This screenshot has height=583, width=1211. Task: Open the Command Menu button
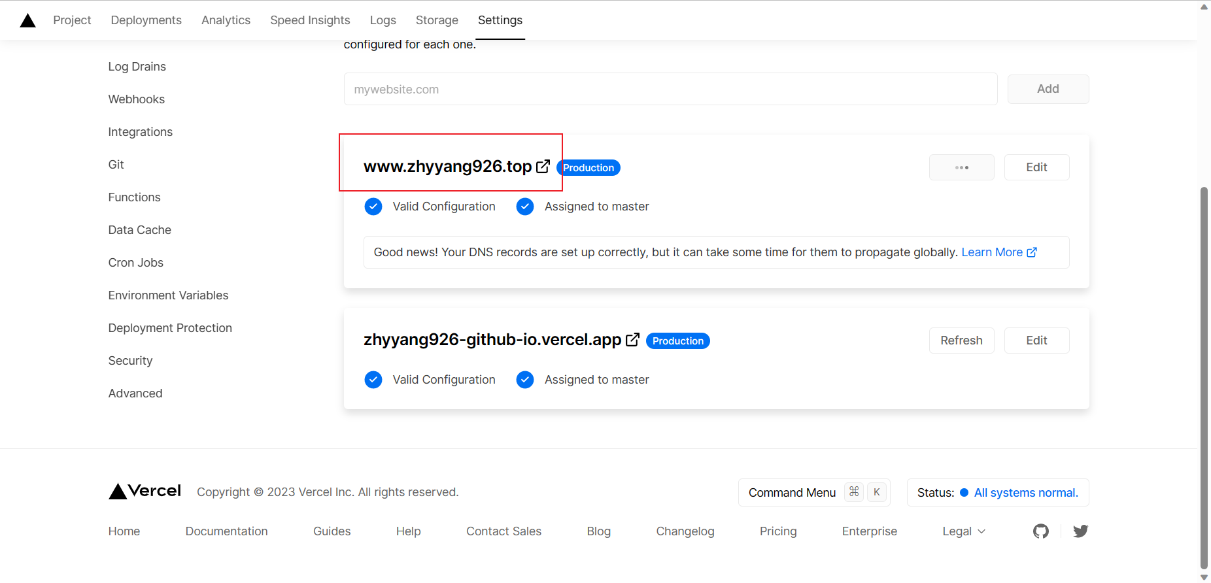point(814,493)
